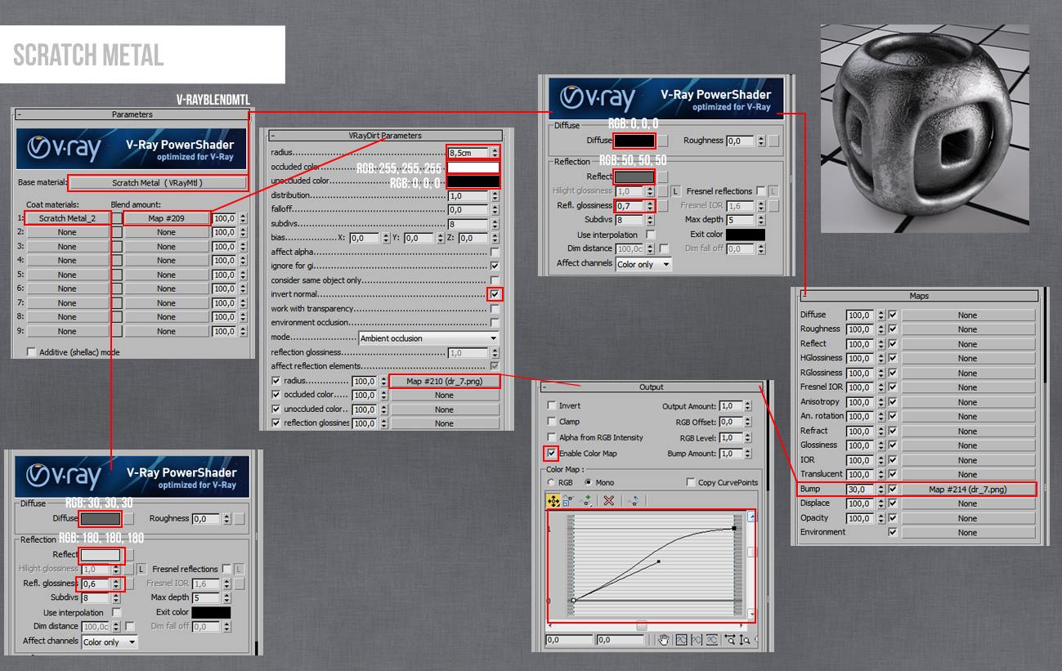Click the rendered scratch metal preview image

925,128
